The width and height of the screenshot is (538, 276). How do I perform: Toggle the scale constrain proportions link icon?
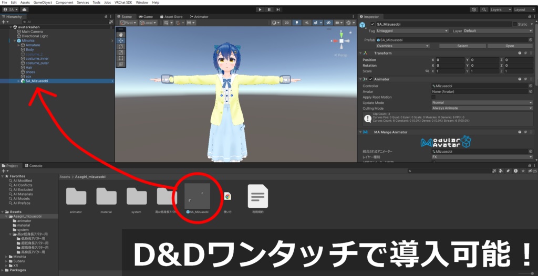tap(427, 71)
